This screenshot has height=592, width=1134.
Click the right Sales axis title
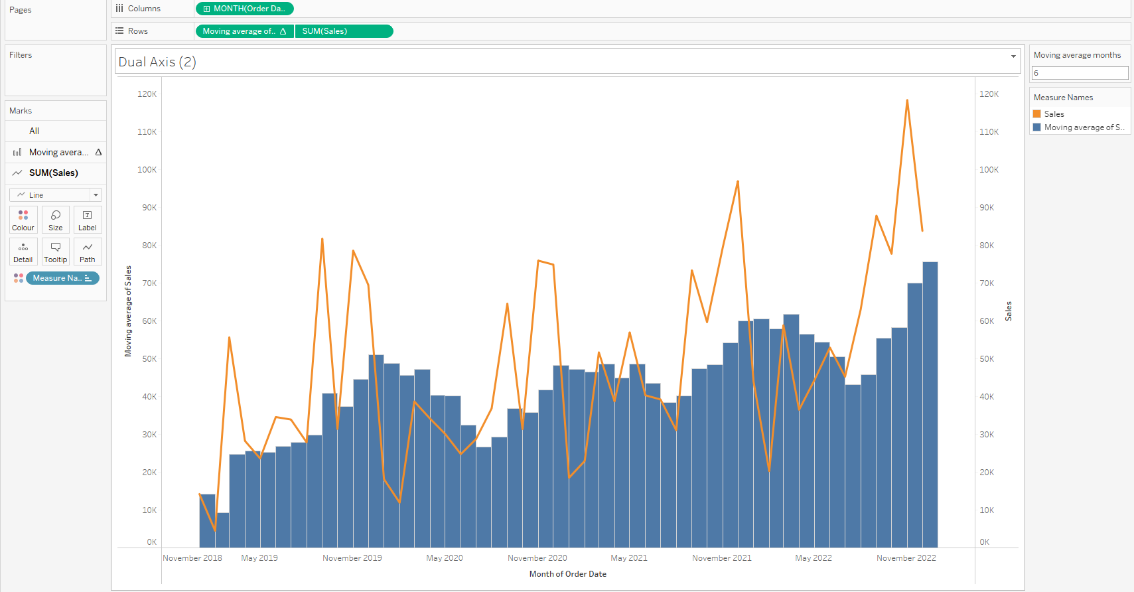click(1009, 311)
